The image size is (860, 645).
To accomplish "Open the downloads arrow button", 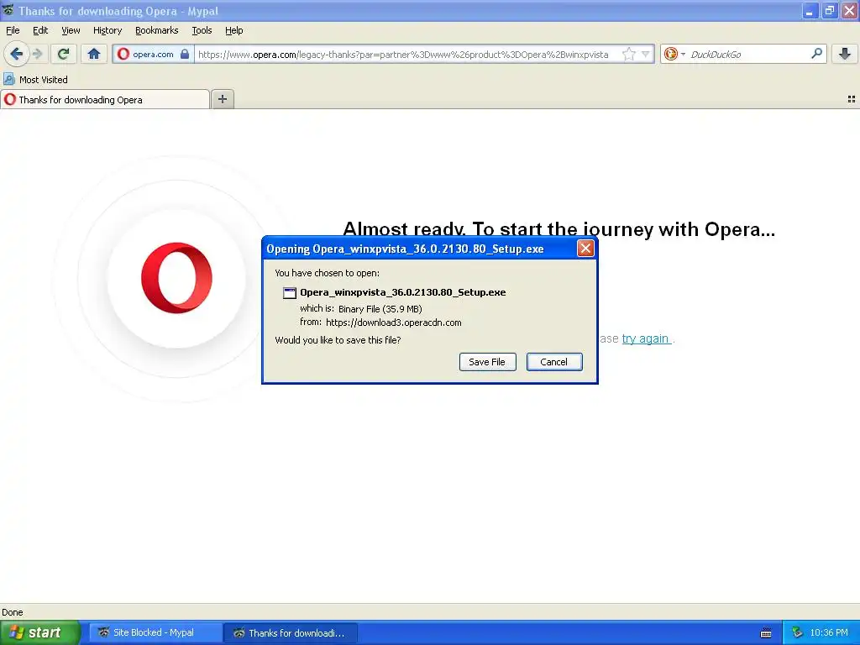I will pyautogui.click(x=845, y=54).
